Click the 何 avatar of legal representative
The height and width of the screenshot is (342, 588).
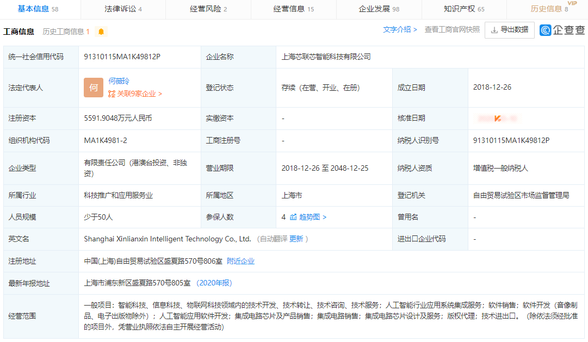coord(93,87)
